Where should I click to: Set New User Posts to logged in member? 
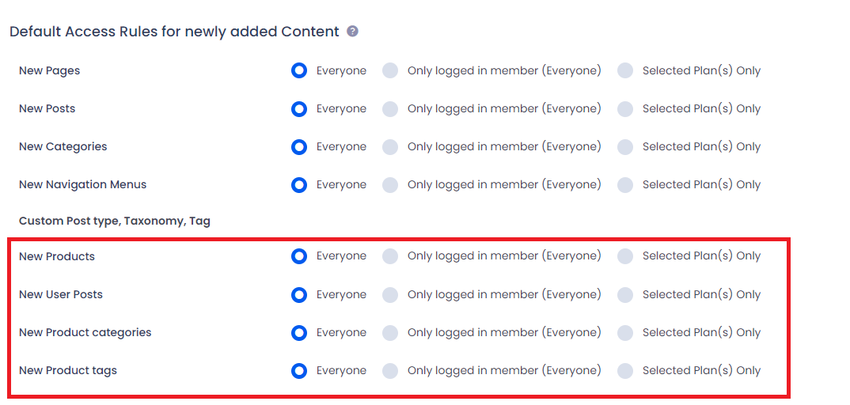click(390, 294)
